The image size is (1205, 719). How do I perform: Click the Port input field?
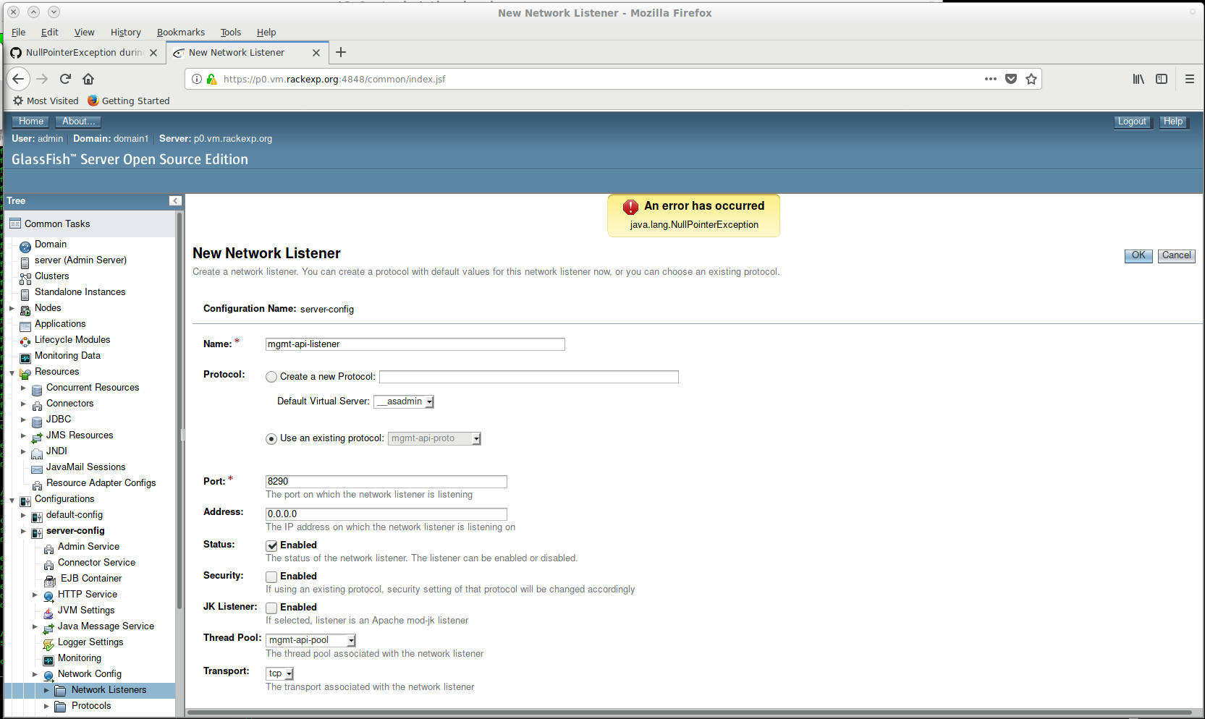coord(386,482)
